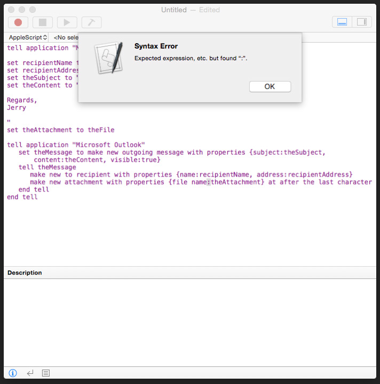This screenshot has height=384, width=380.
Task: Click the tell application "Microsoft Outlook" line
Action: [x=76, y=145]
